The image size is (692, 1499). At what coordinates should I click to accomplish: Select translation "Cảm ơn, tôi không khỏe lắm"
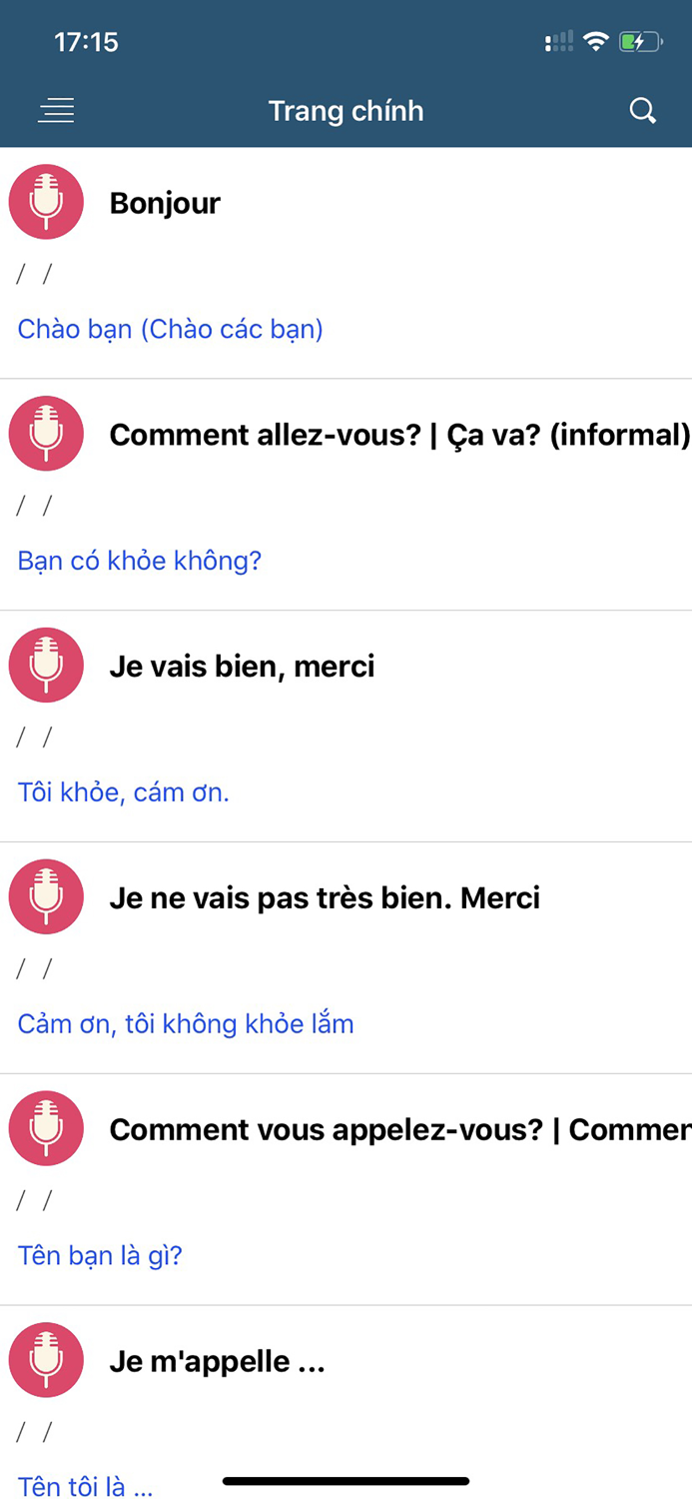pyautogui.click(x=185, y=1023)
